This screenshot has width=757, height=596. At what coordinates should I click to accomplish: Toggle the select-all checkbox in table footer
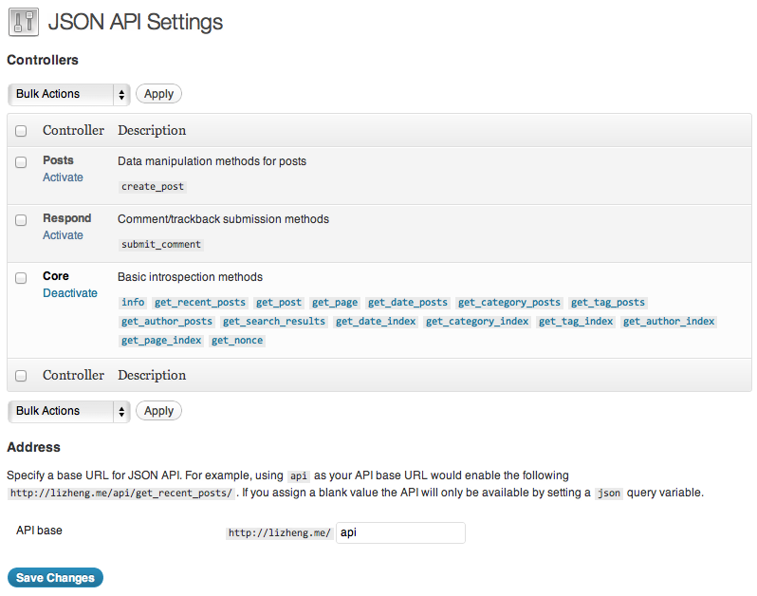coord(21,376)
